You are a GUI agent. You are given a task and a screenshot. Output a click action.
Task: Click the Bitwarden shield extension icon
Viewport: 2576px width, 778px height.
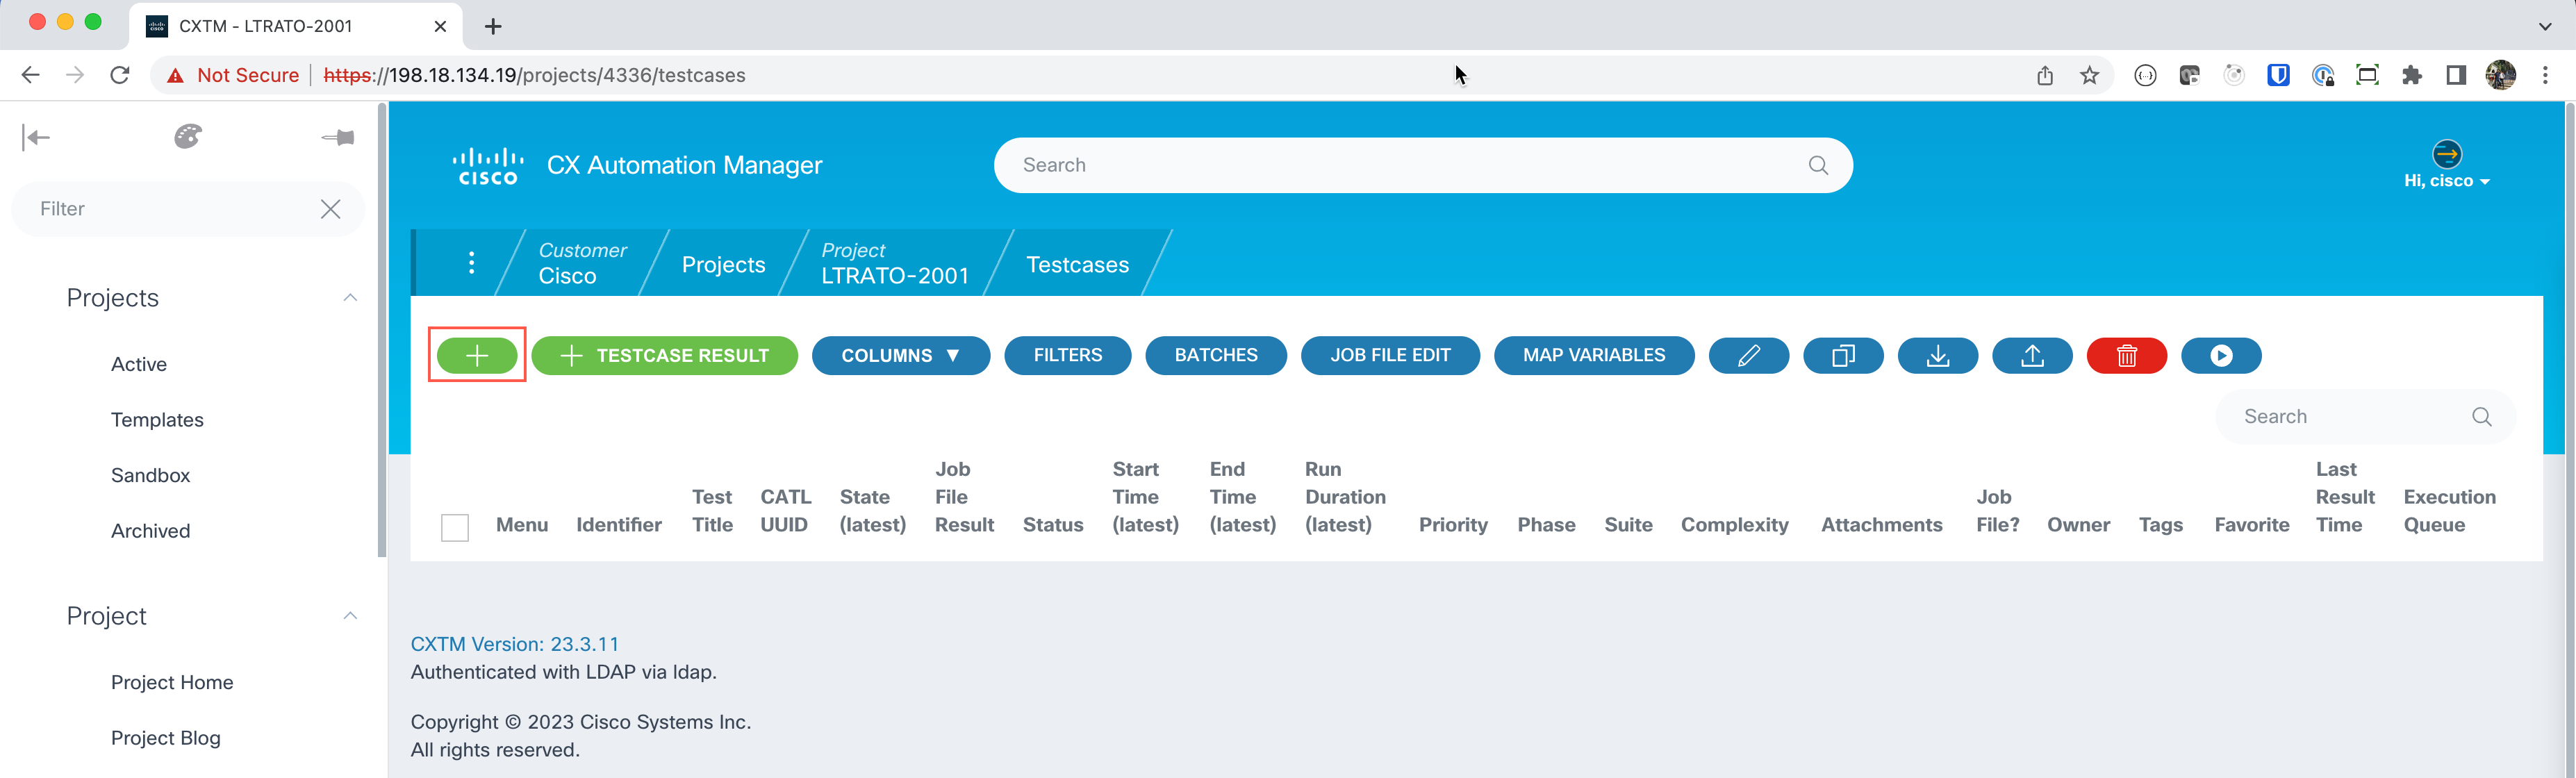point(2278,75)
